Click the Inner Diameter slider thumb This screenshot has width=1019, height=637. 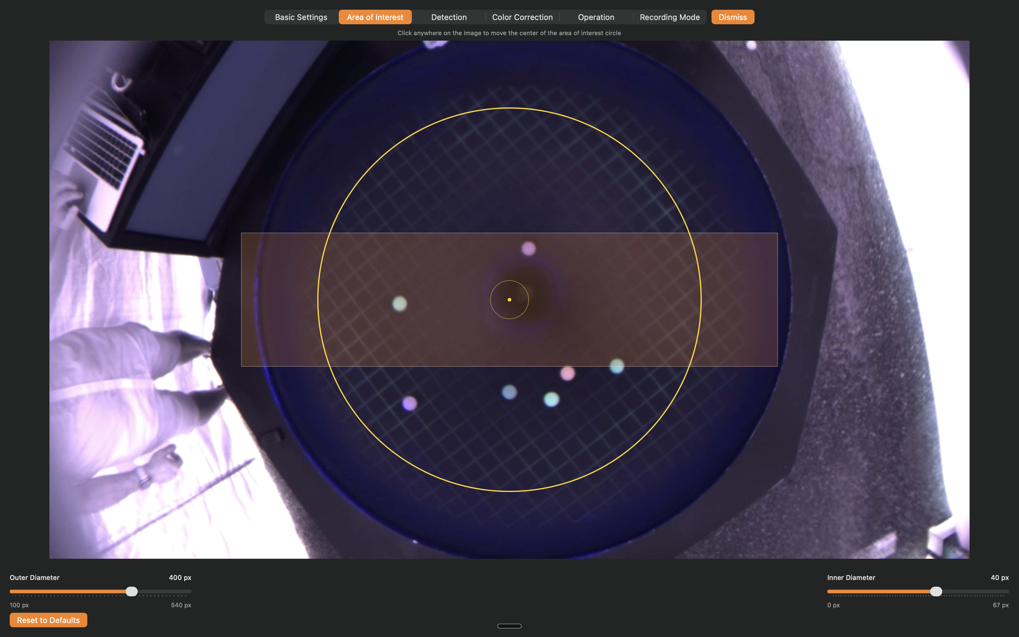[936, 591]
